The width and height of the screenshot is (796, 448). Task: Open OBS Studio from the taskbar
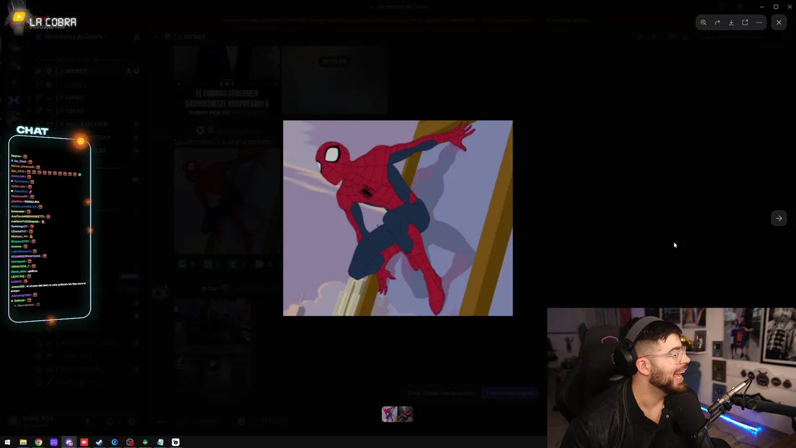click(130, 442)
